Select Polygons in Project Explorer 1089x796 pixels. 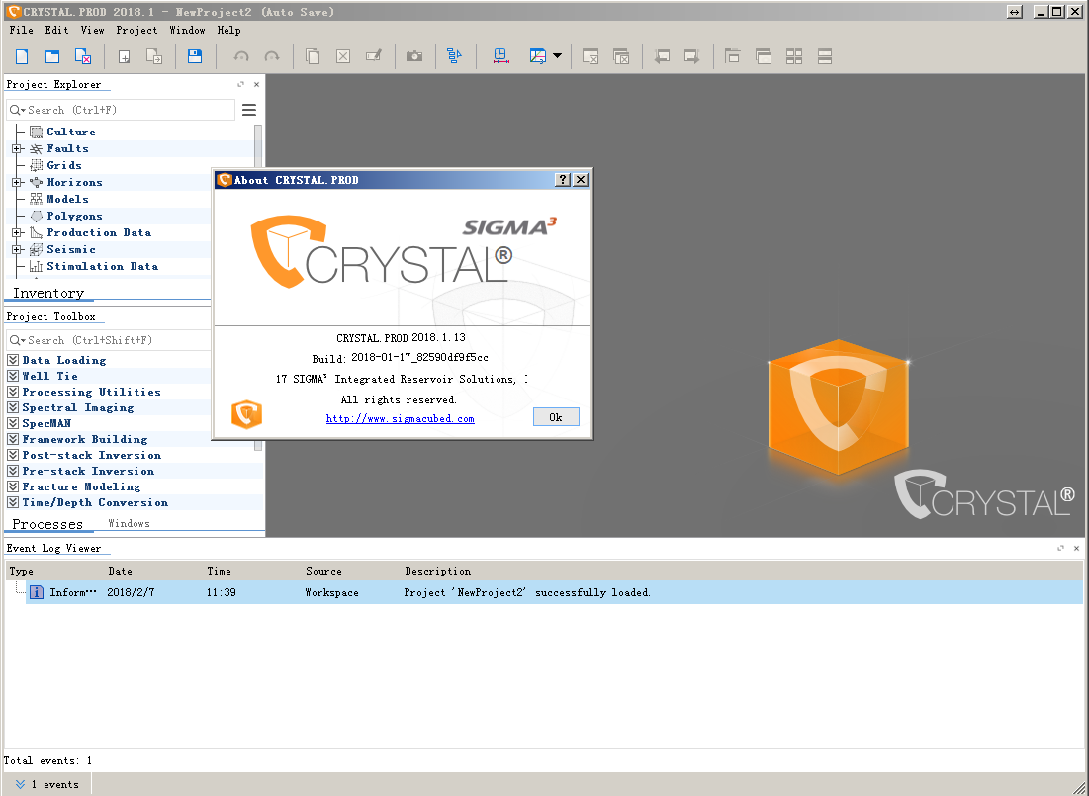click(74, 216)
